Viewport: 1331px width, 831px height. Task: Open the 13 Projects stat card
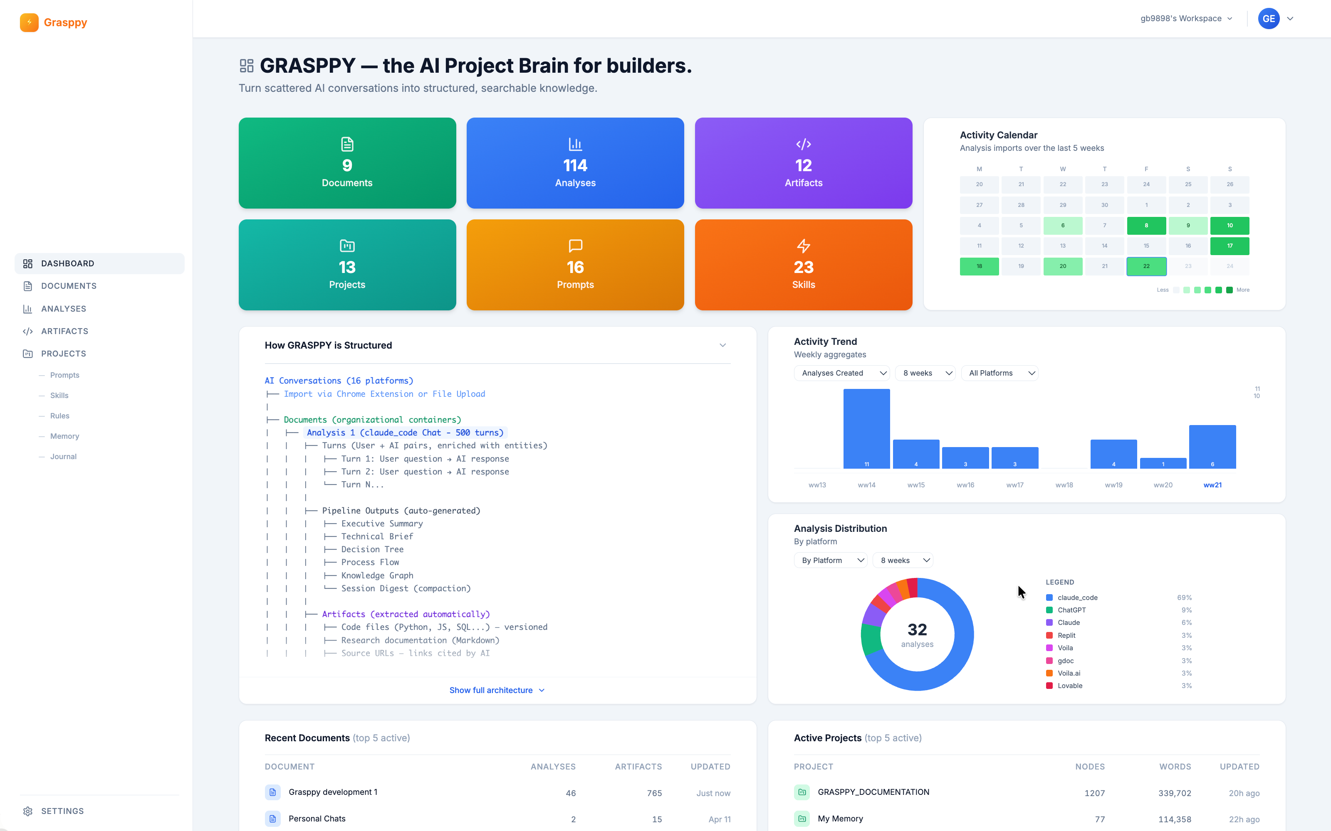pos(347,265)
